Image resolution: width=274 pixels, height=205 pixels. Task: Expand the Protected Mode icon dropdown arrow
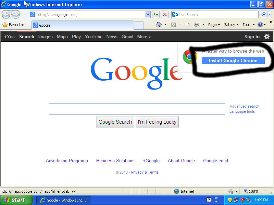click(x=237, y=191)
